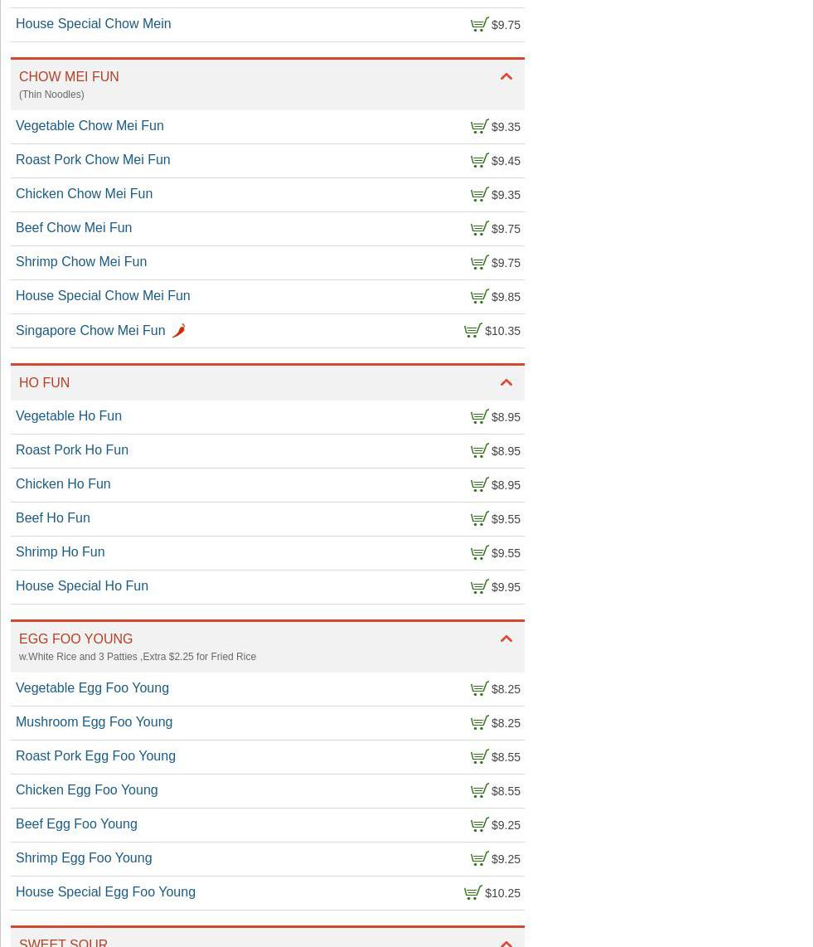Click cart icon for Vegetable Chow Mei Fun
Screen dimensions: 814x947
(x=479, y=127)
